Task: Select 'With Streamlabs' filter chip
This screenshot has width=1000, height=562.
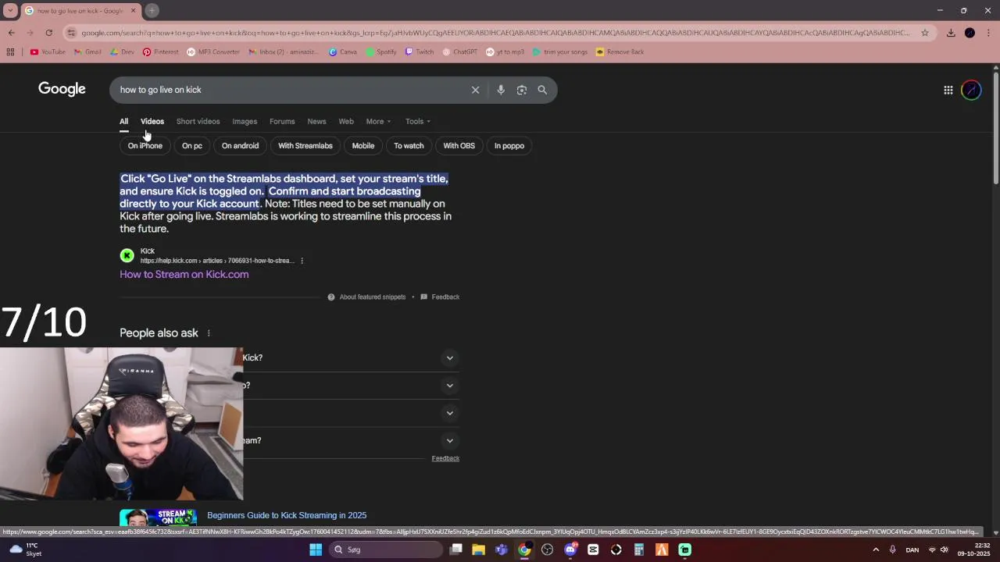Action: [x=305, y=146]
